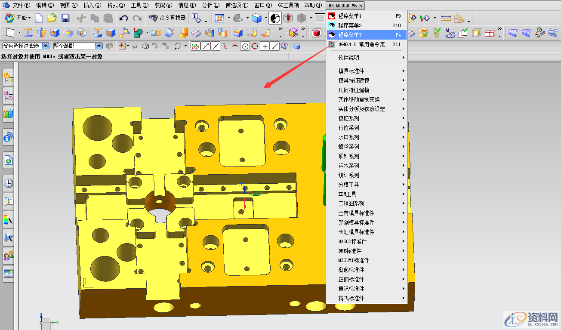Click the gray background color swatch box

[320, 18]
